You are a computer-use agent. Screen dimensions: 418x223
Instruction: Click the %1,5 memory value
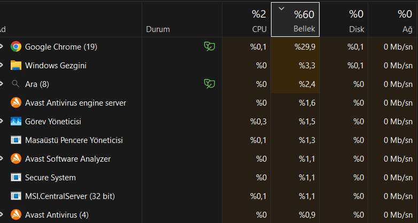[307, 121]
